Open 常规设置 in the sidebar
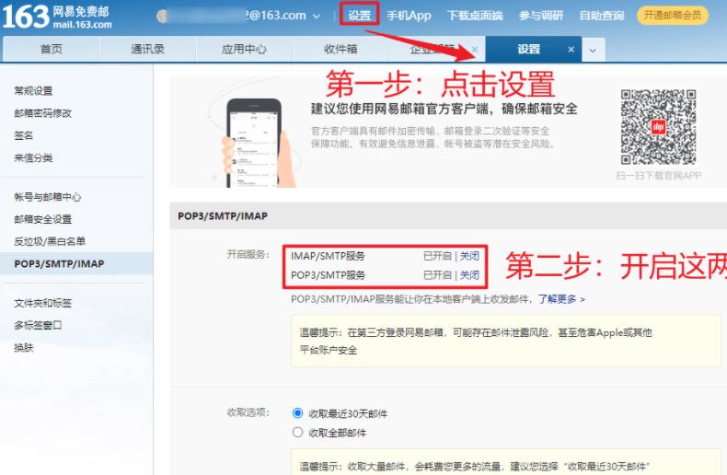This screenshot has height=475, width=727. click(x=33, y=91)
